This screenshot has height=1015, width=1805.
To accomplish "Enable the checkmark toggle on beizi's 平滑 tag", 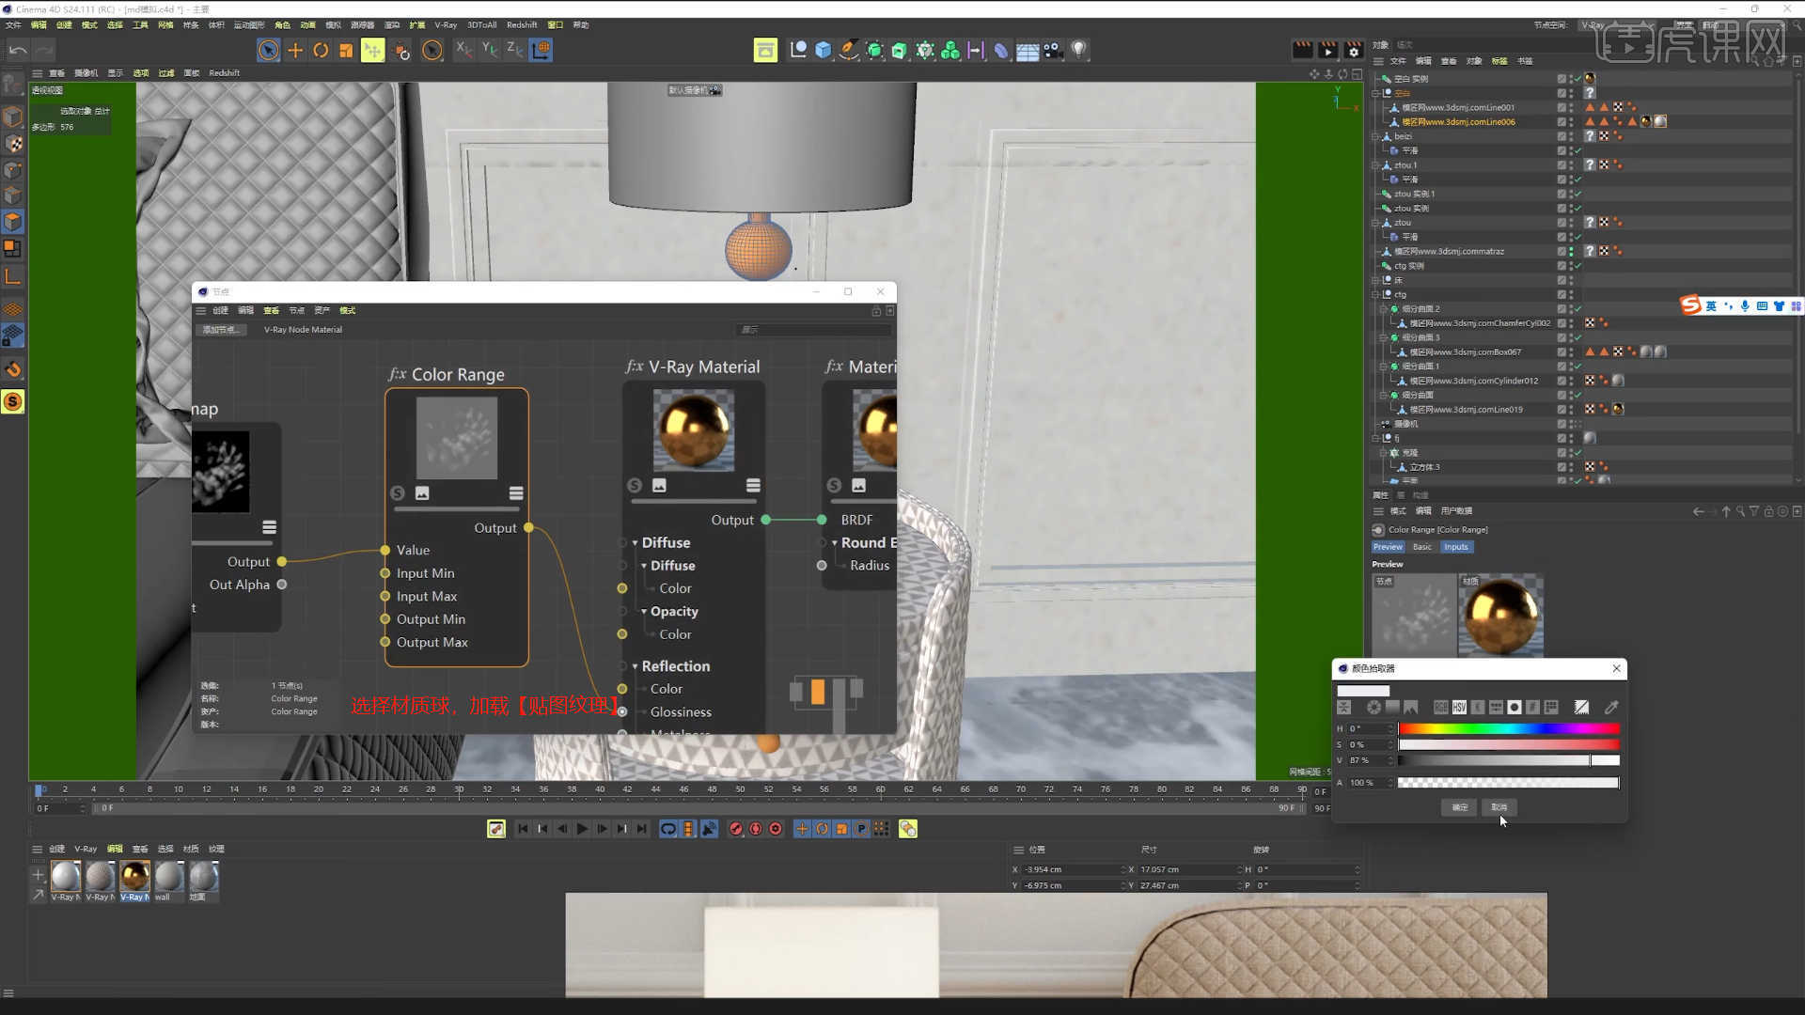I will [1577, 150].
